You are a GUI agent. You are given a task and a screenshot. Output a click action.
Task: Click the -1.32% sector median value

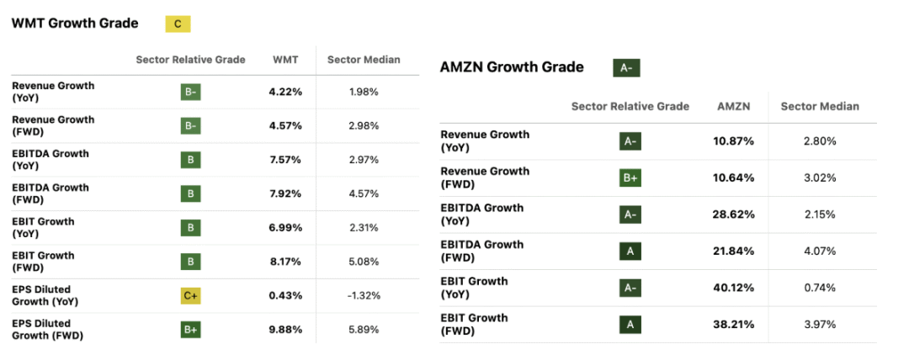[364, 295]
